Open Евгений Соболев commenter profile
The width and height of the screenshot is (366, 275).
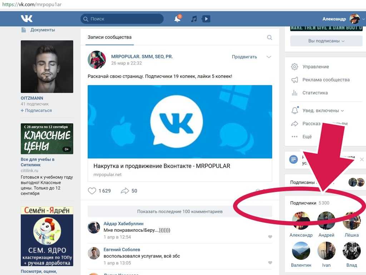click(122, 250)
